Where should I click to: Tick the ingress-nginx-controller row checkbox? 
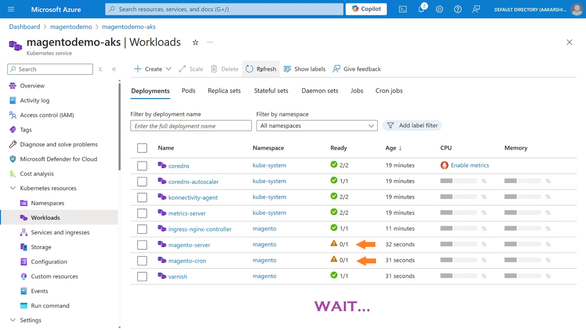click(142, 228)
